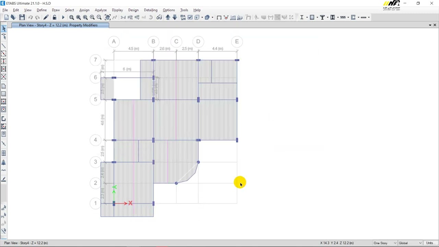This screenshot has height=247, width=439.
Task: Select the Draw Rectangular Floor tool
Action: pyautogui.click(x=4, y=94)
